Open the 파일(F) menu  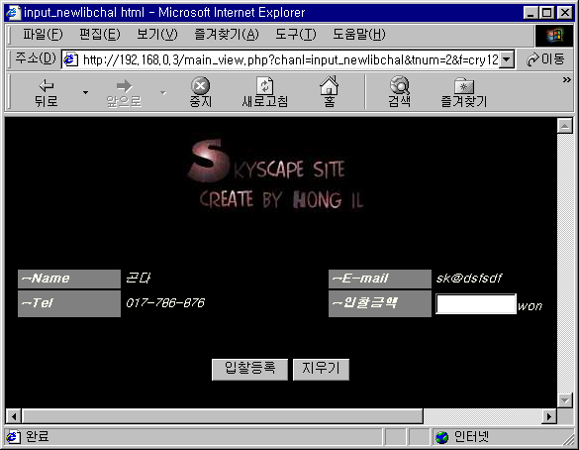pyautogui.click(x=43, y=35)
